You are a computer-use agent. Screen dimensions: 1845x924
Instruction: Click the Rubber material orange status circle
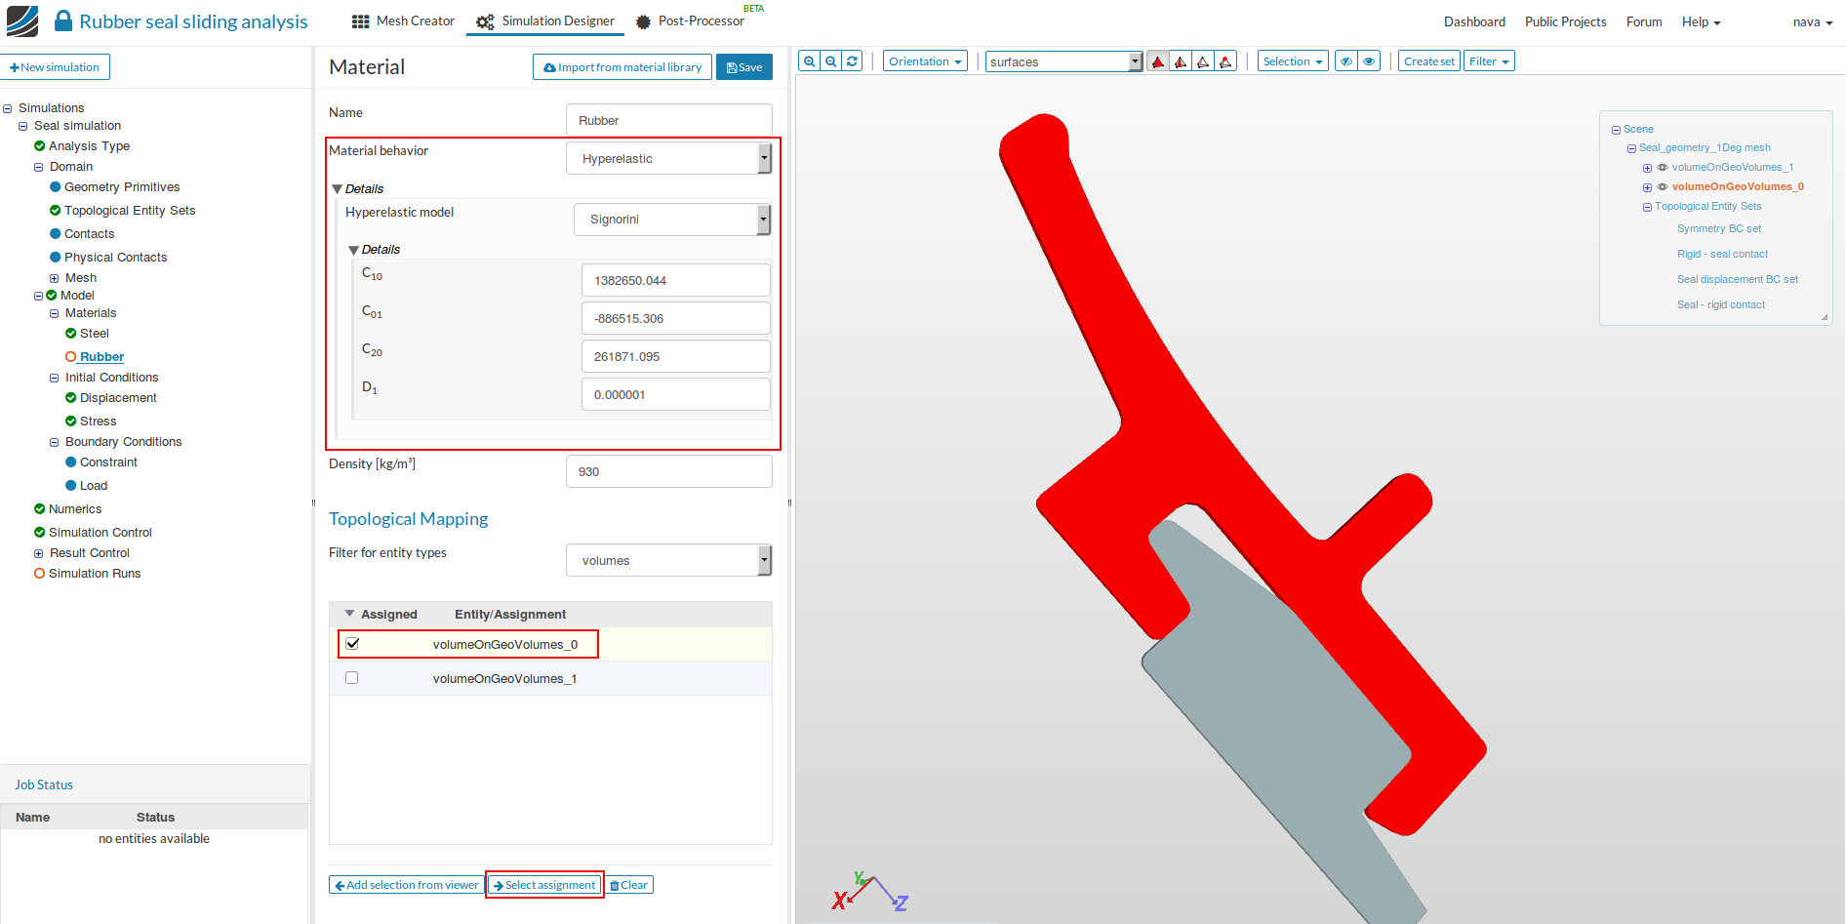pos(71,357)
